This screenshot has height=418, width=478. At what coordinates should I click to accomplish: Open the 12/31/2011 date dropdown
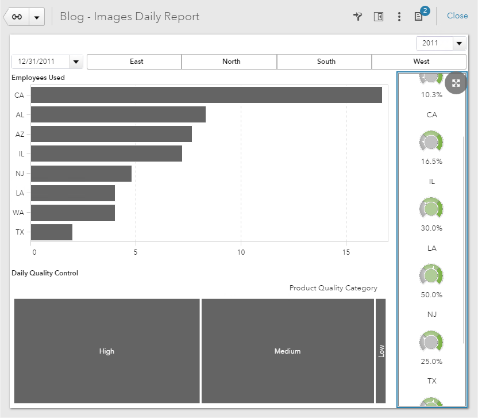pos(76,62)
